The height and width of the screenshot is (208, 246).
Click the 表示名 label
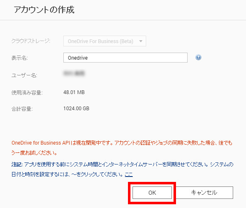point(19,58)
